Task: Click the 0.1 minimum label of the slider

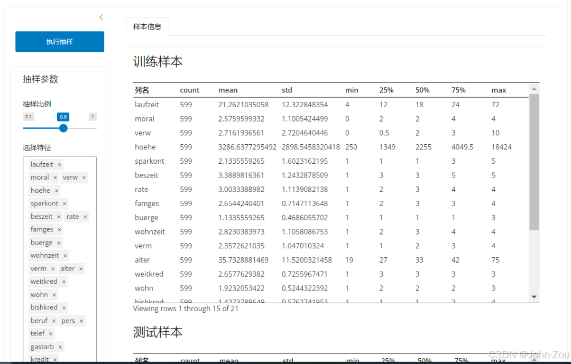Action: click(29, 117)
